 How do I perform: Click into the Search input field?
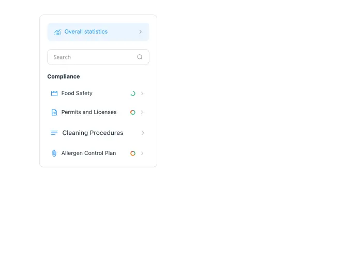98,57
